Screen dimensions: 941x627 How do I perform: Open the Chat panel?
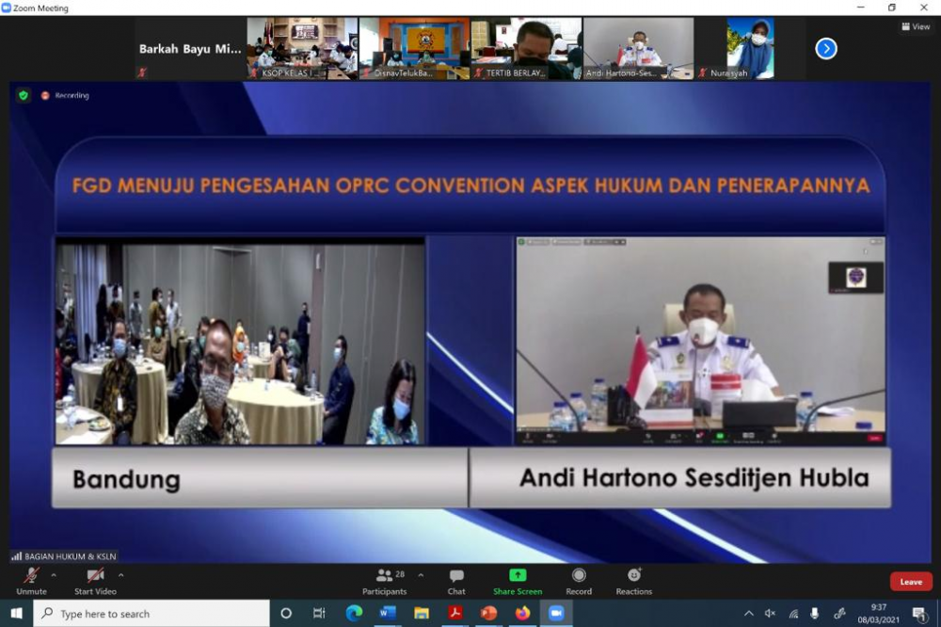(456, 582)
